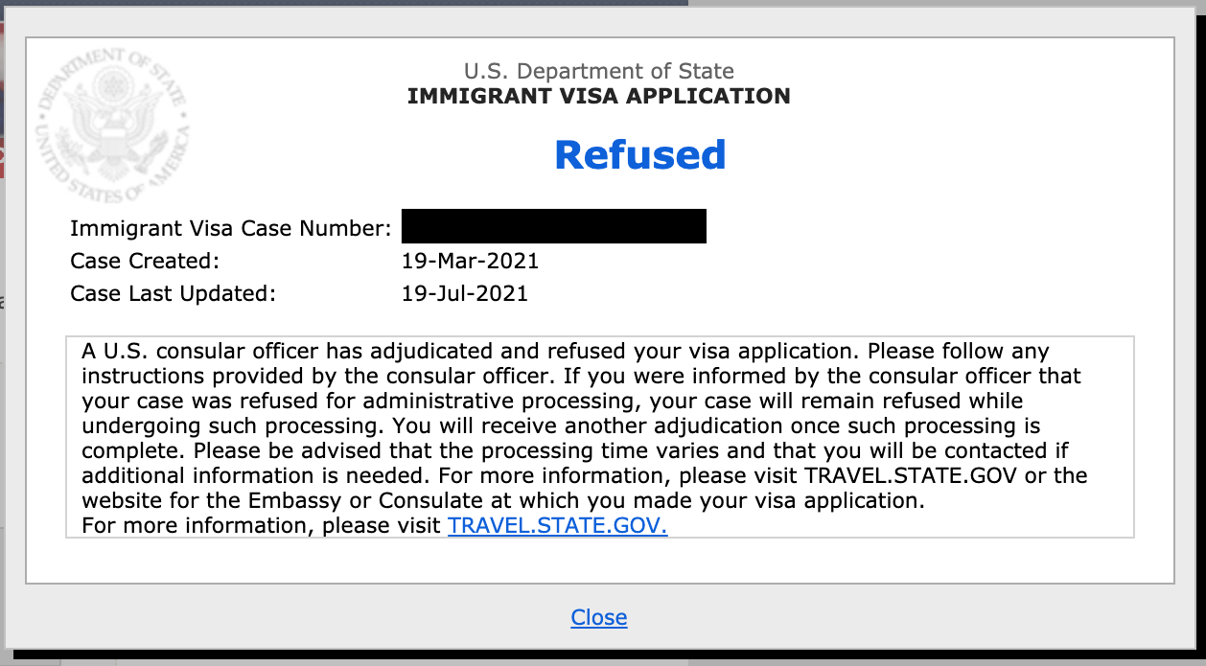
Task: Open the underlined TRAVEL.STATE.GOV. hyperlink
Action: pos(557,525)
